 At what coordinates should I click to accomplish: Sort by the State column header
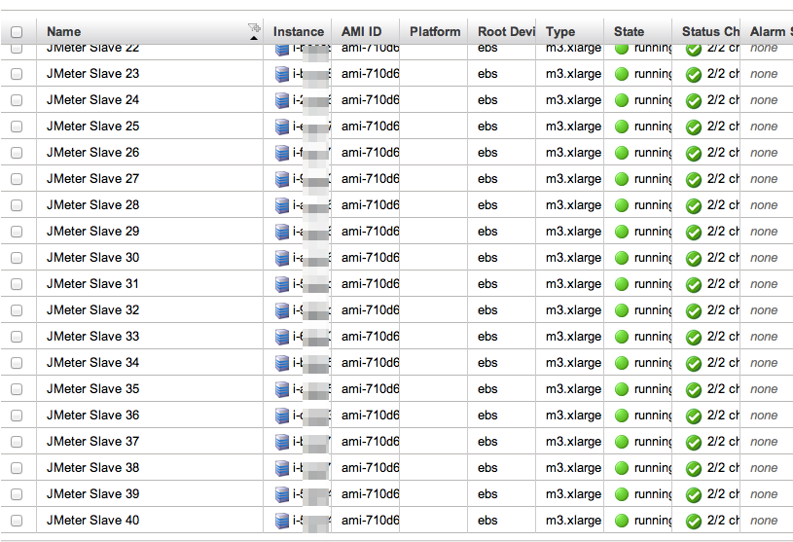tap(629, 32)
